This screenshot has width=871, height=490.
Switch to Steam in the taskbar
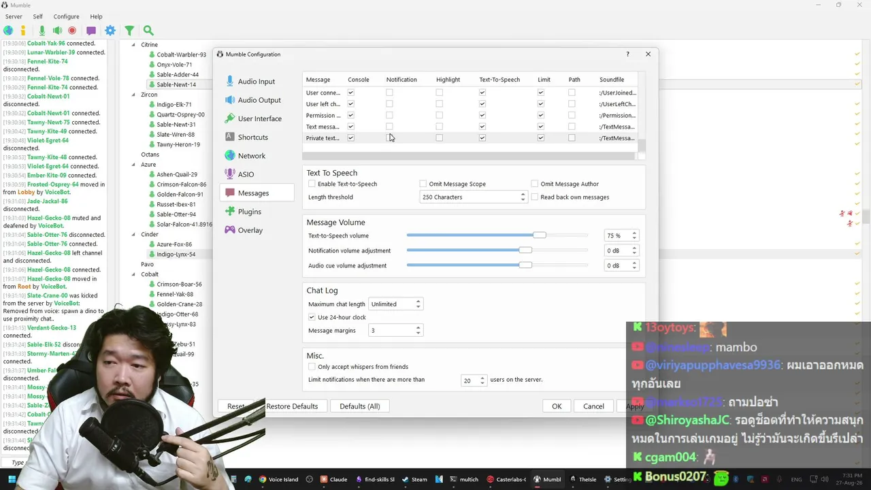coord(414,479)
